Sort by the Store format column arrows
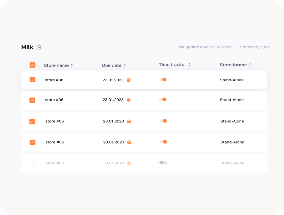This screenshot has width=284, height=215. click(250, 65)
